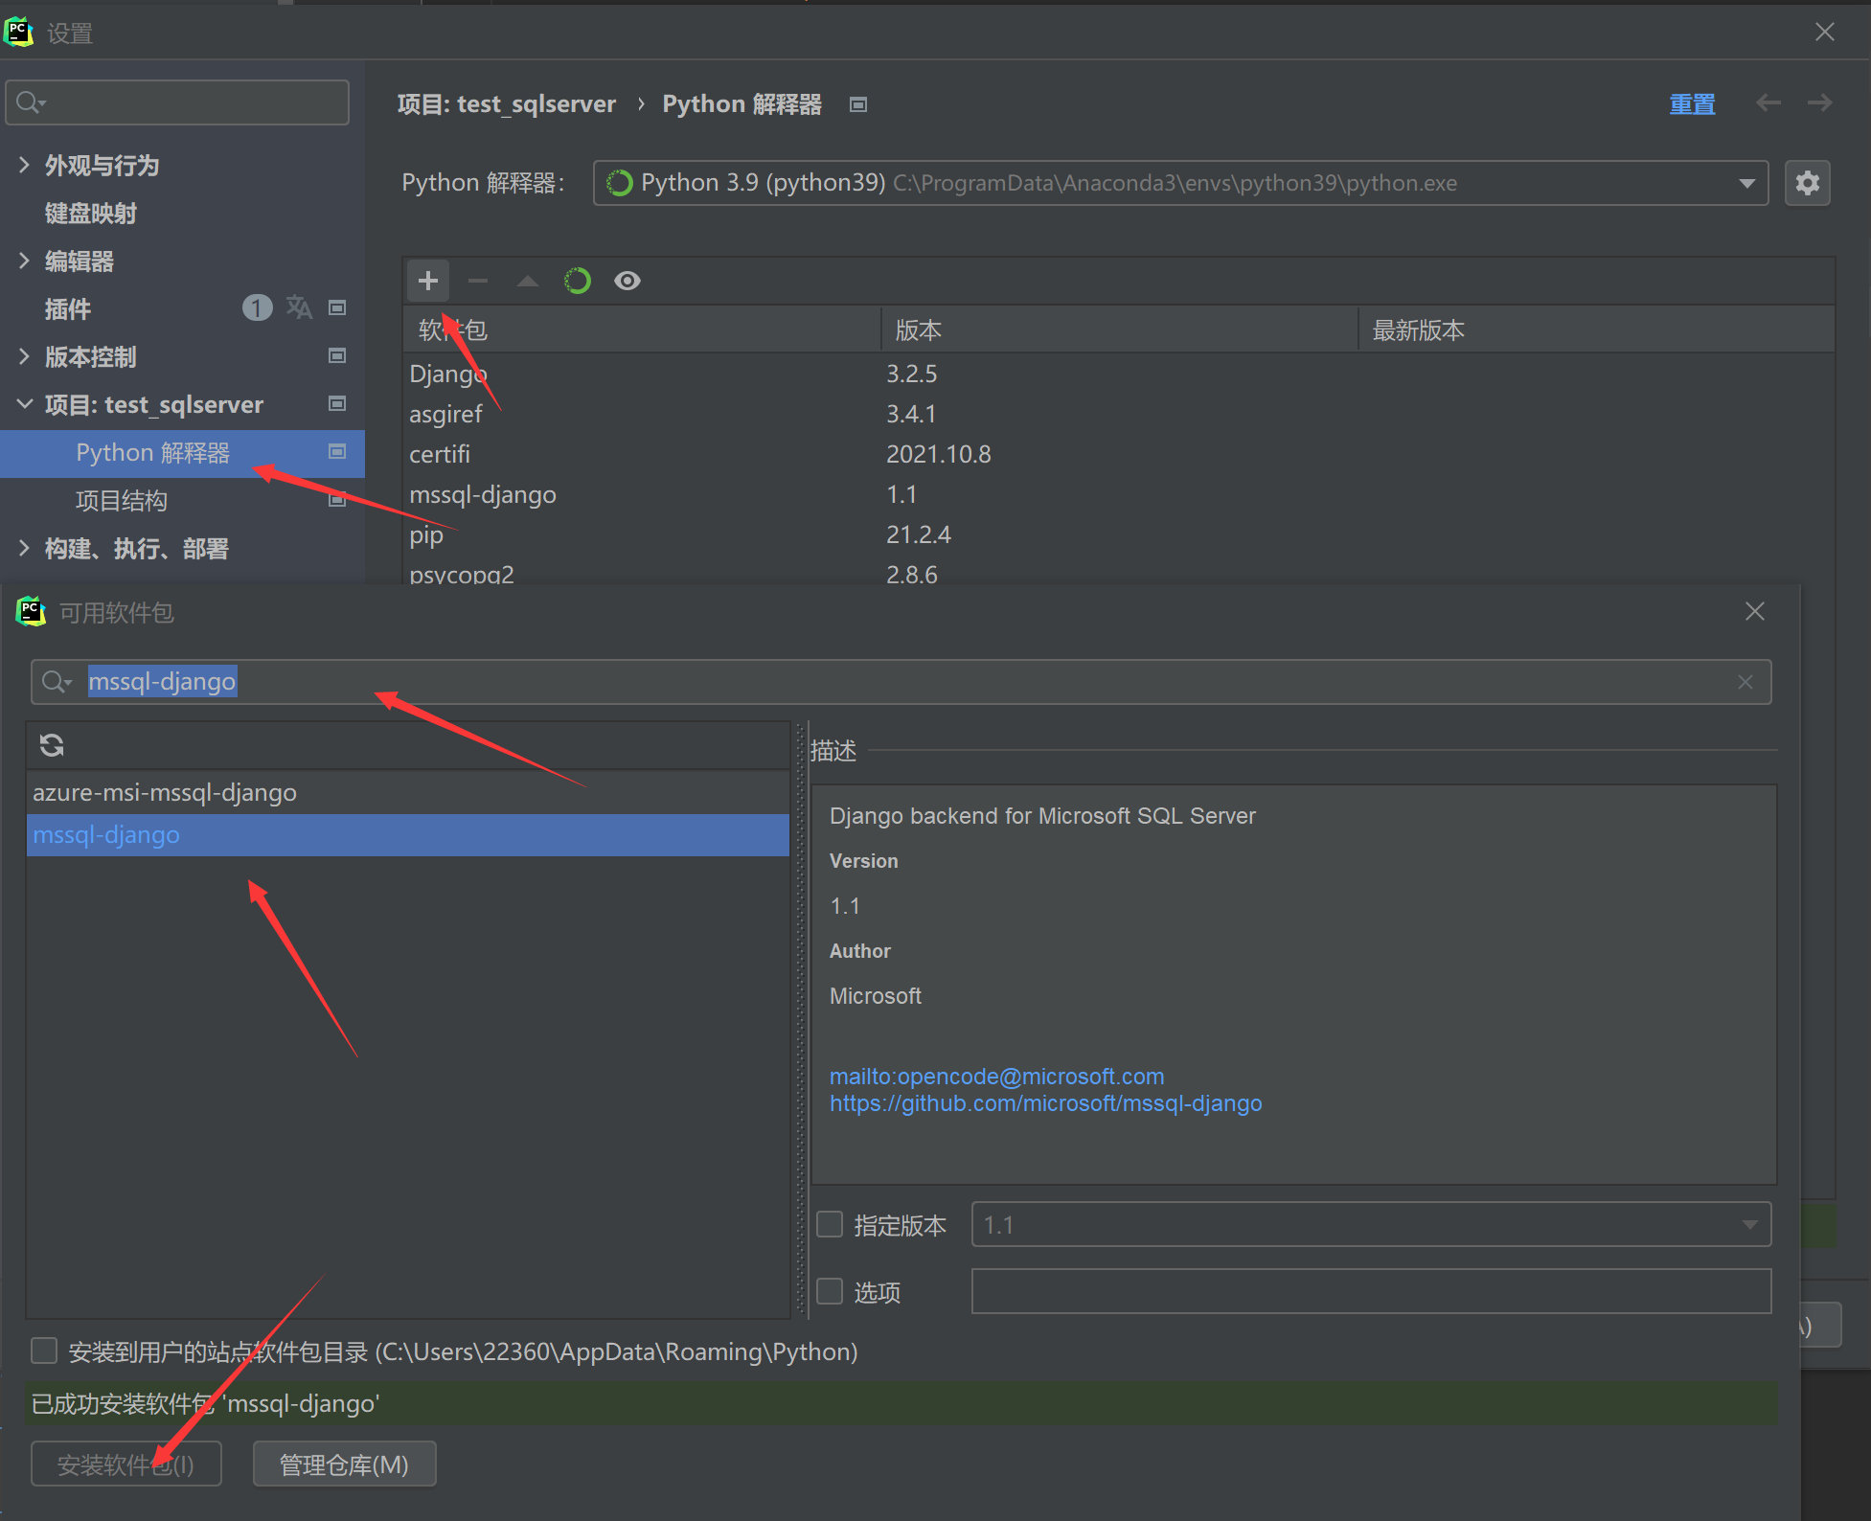Image resolution: width=1871 pixels, height=1521 pixels.
Task: Select installed mssql-django row in table
Action: (1118, 494)
